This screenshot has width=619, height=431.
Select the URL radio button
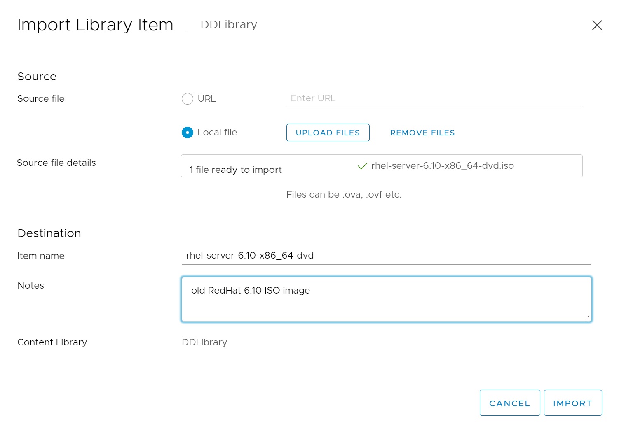188,99
